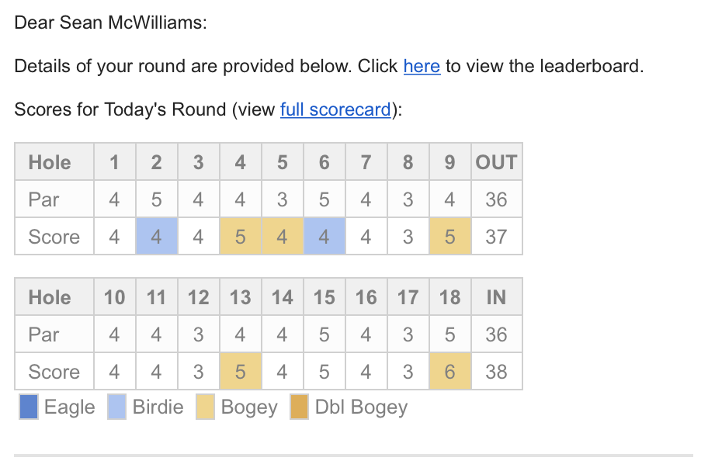Screen dimensions: 708x461
Task: Click the 'here' leaderboard link
Action: tap(422, 66)
